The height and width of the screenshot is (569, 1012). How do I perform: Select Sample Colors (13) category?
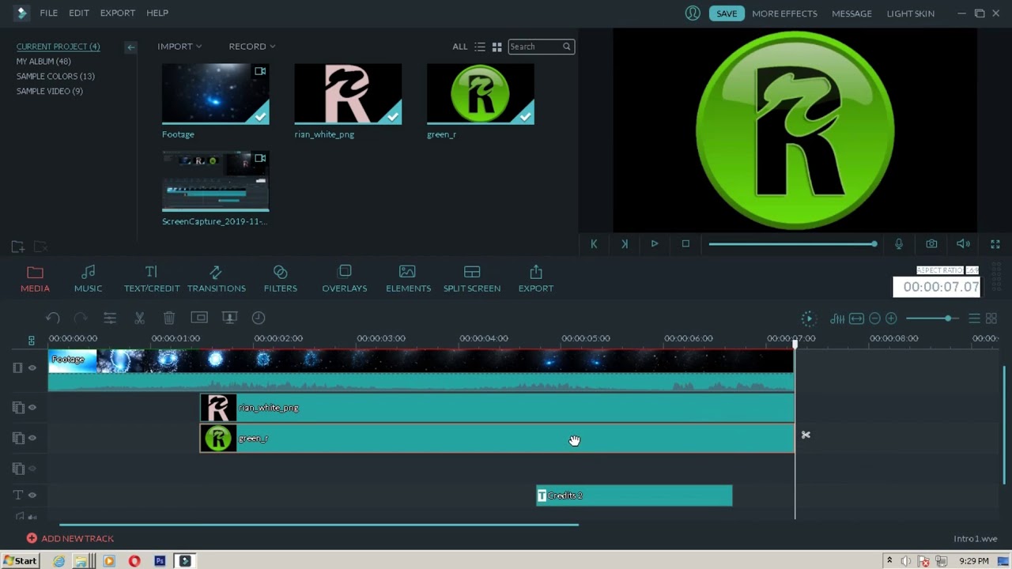point(55,76)
